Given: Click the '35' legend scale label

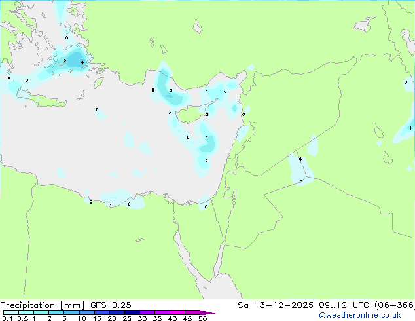Looking at the screenshot, I should tap(158, 318).
